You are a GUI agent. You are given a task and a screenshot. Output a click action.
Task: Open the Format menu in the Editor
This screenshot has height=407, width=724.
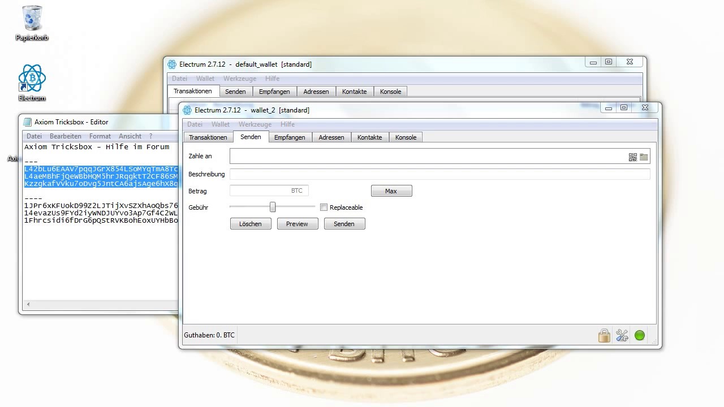click(100, 136)
